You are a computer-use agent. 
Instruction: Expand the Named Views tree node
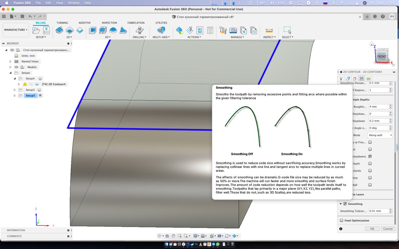[11, 61]
